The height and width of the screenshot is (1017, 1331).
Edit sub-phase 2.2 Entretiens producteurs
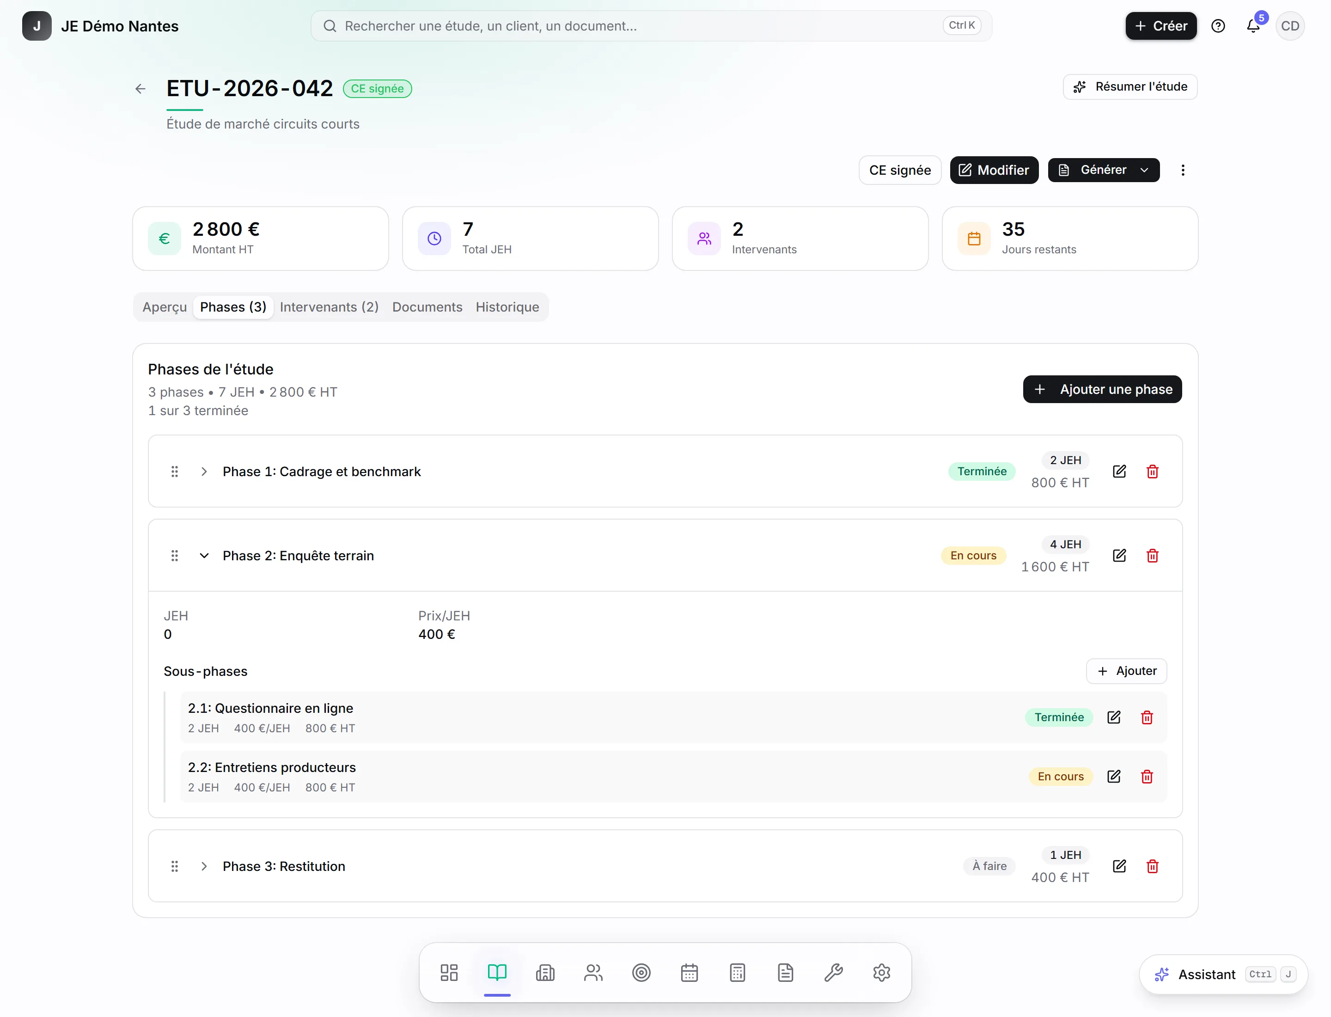point(1114,777)
